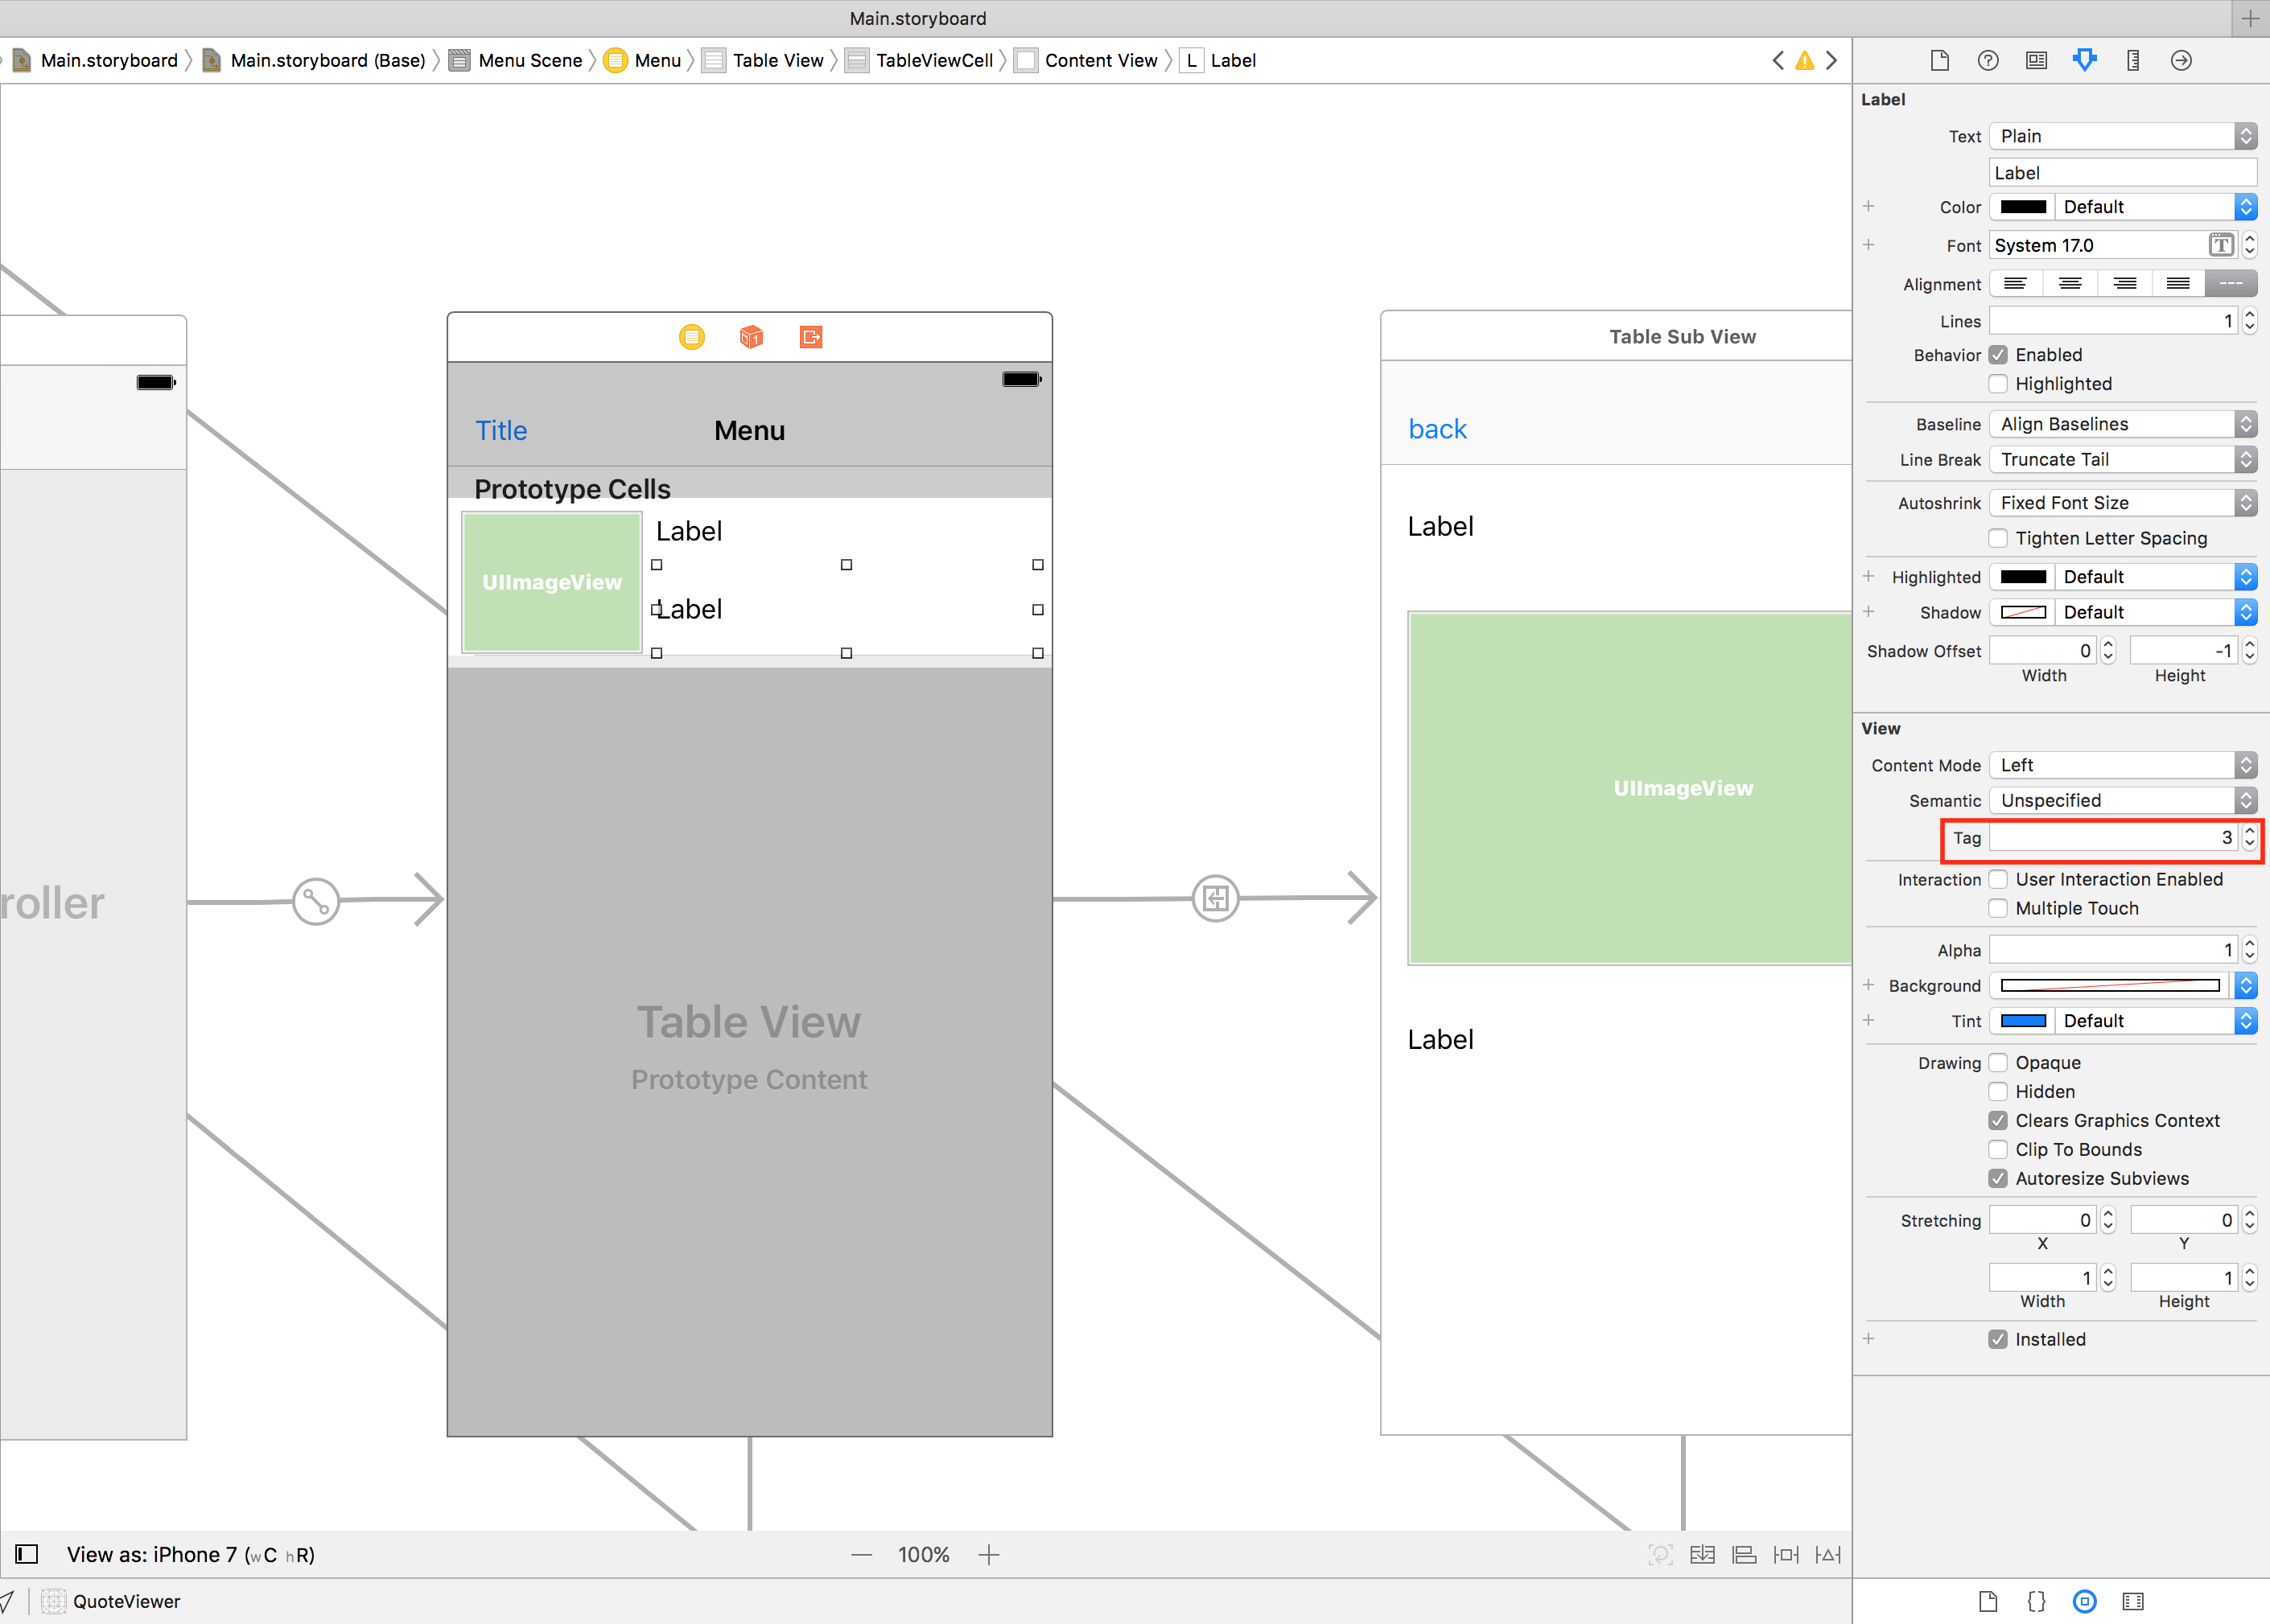Screen dimensions: 2270x1624
Task: Open Content Mode Left dropdown
Action: pos(2122,765)
